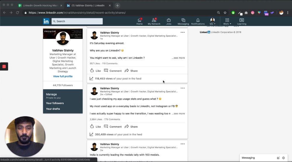This screenshot has height=162, width=292.
Task: Expand see more on app usage post
Action: tap(178, 113)
